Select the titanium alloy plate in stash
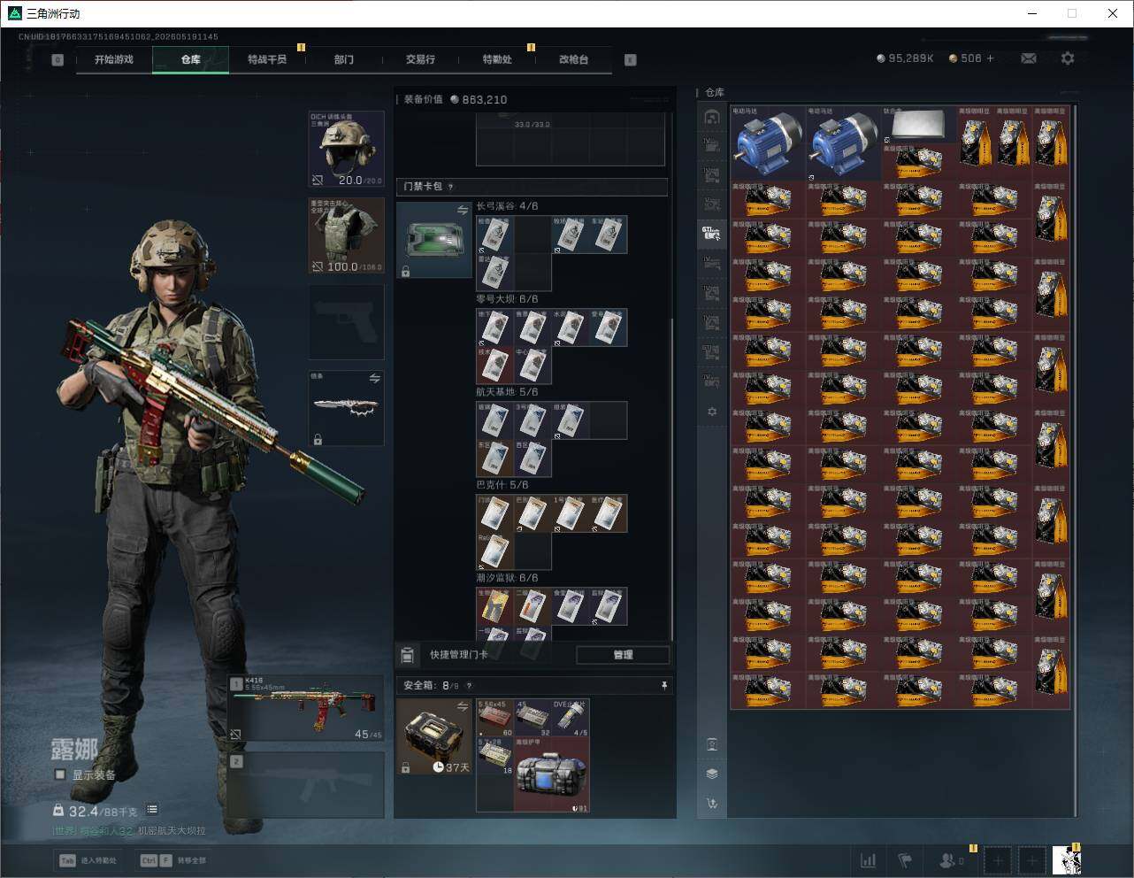Viewport: 1134px width, 878px height. [x=918, y=125]
